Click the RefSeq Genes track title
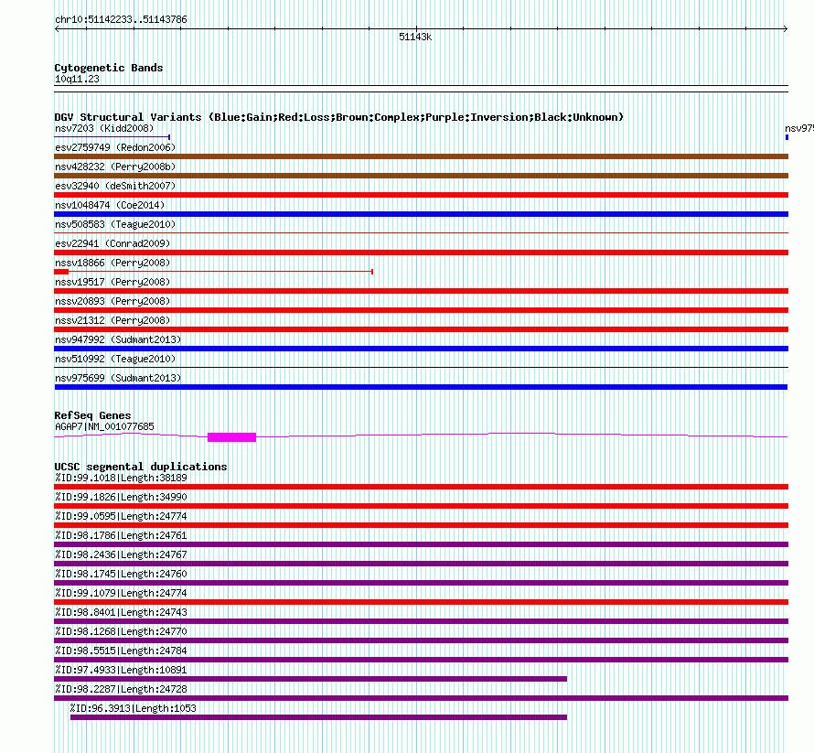The width and height of the screenshot is (814, 753). click(92, 415)
